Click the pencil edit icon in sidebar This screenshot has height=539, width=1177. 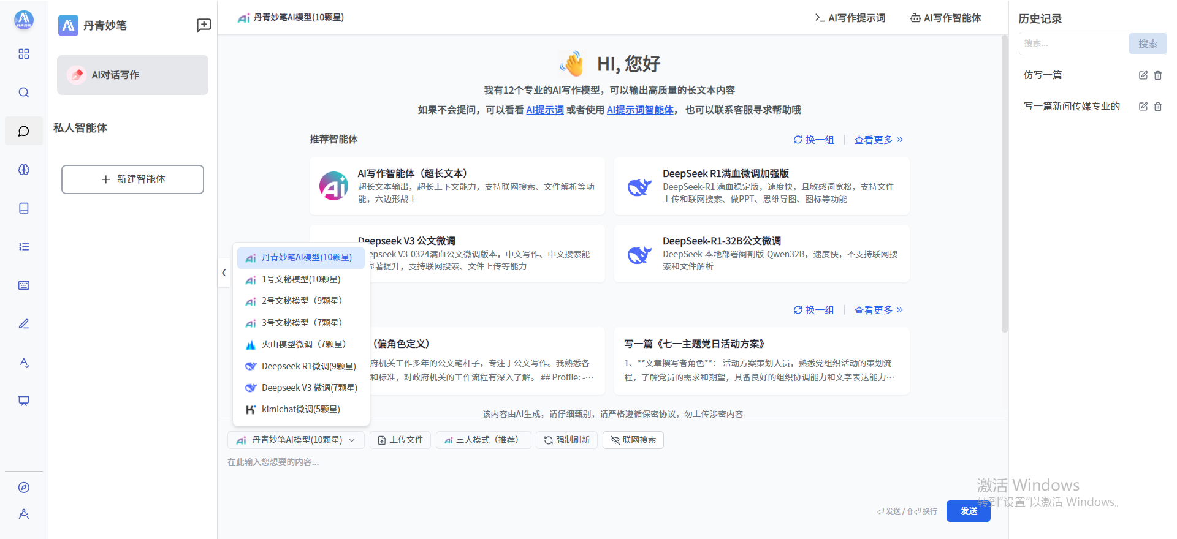click(24, 324)
